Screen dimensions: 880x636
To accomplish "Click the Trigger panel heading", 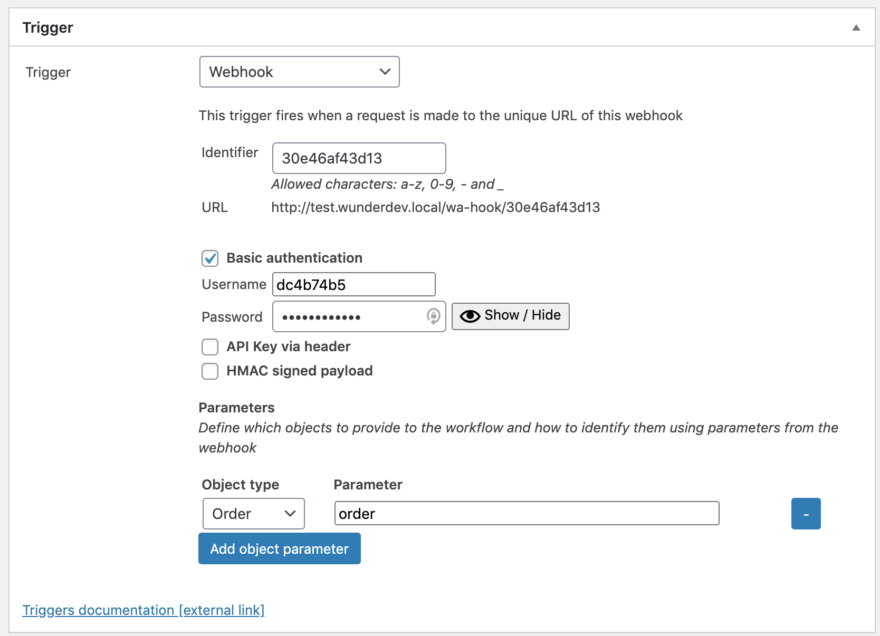I will [x=48, y=28].
